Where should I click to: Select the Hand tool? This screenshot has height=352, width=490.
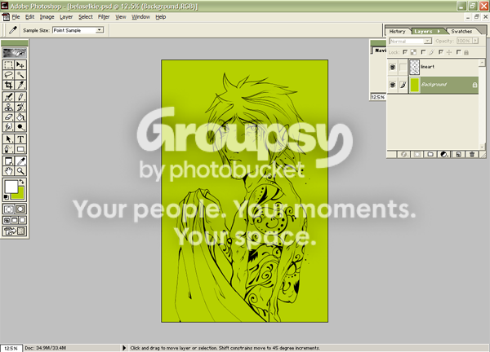(x=8, y=171)
